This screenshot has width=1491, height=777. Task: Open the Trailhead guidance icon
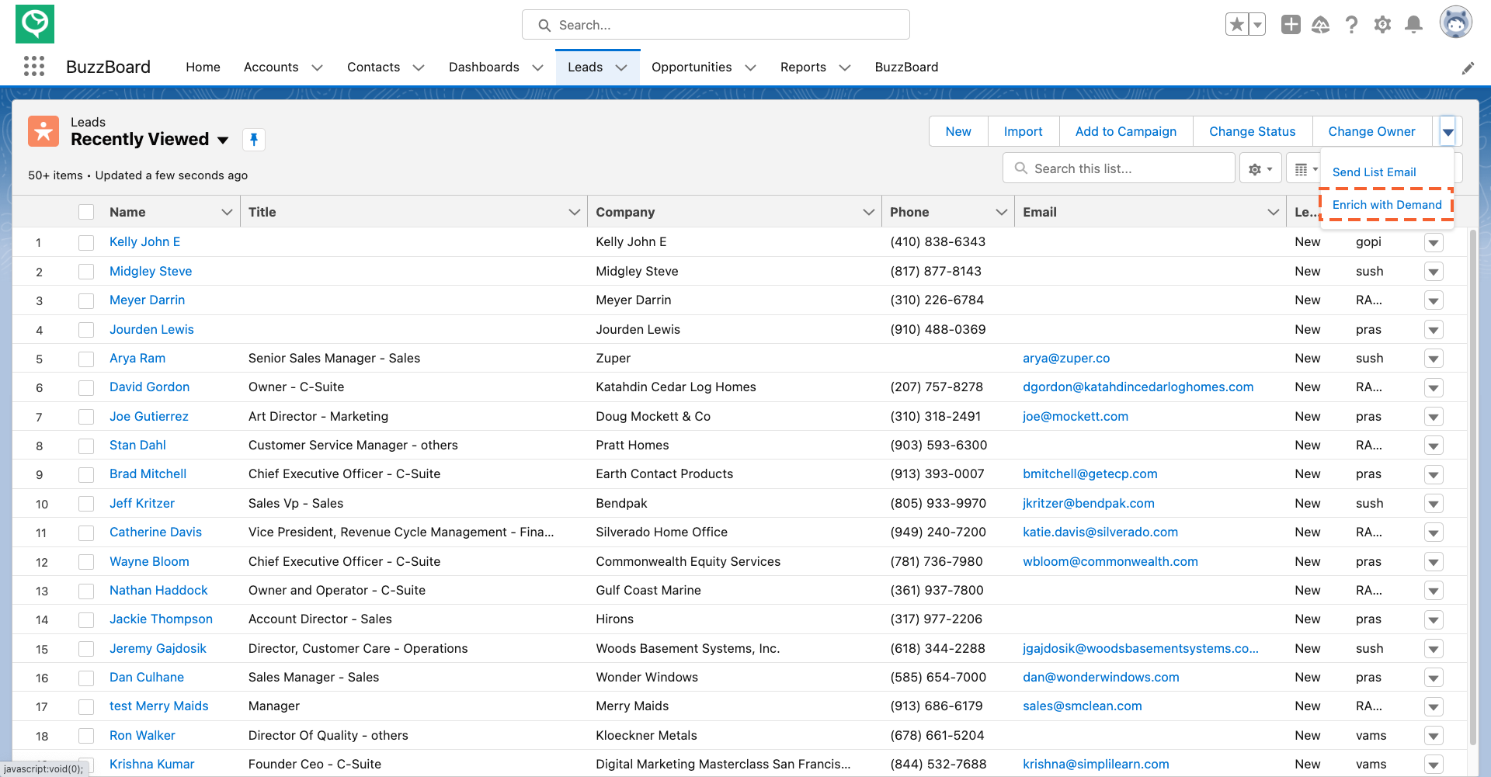(x=1321, y=25)
